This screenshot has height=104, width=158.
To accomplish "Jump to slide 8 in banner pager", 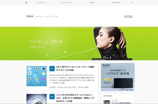I will point(122,59).
